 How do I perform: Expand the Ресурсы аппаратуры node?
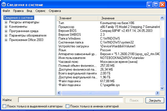click(x=6, y=22)
